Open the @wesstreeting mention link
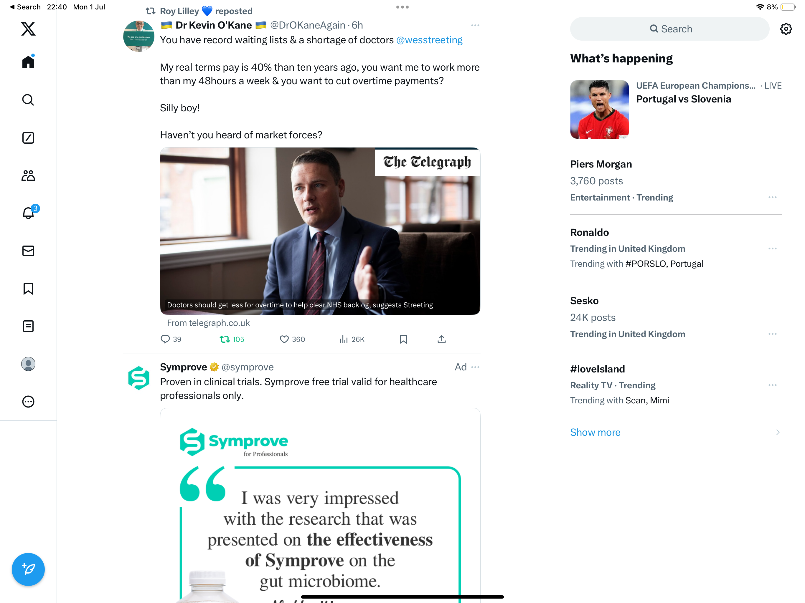Image resolution: width=805 pixels, height=603 pixels. coord(429,40)
